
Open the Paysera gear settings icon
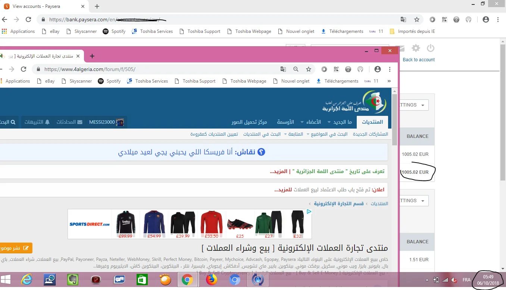tap(416, 48)
